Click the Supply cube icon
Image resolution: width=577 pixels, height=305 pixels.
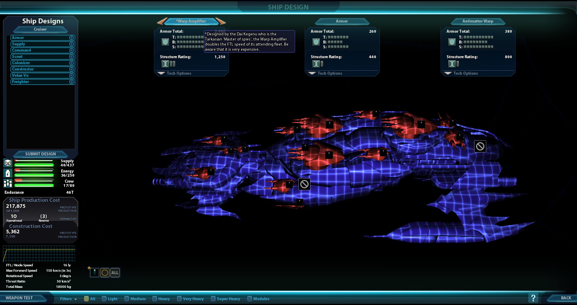[x=8, y=163]
